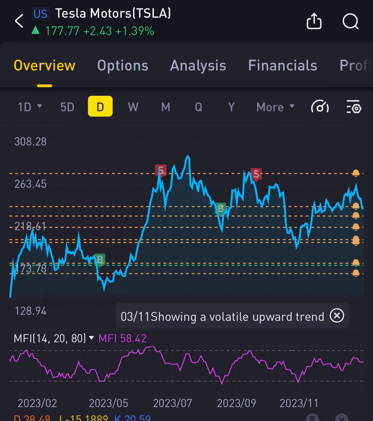
Task: Open the Analysis tab
Action: pos(198,65)
